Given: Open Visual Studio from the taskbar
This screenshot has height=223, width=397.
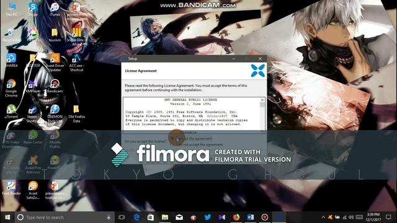Looking at the screenshot, I should (x=222, y=217).
